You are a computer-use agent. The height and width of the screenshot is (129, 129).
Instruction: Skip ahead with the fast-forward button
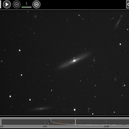coord(36,5)
